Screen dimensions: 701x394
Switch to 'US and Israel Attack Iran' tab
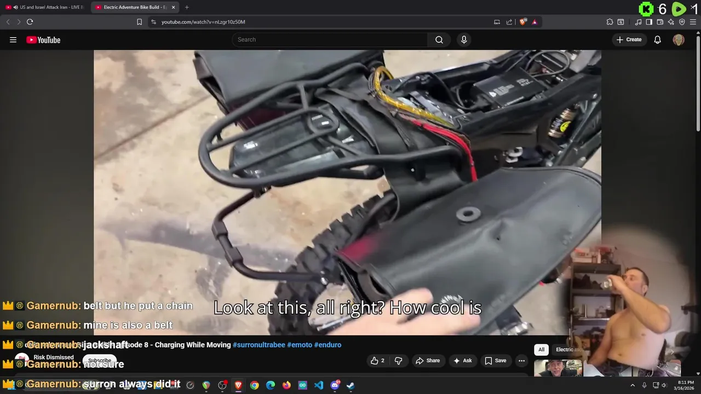[x=45, y=7]
